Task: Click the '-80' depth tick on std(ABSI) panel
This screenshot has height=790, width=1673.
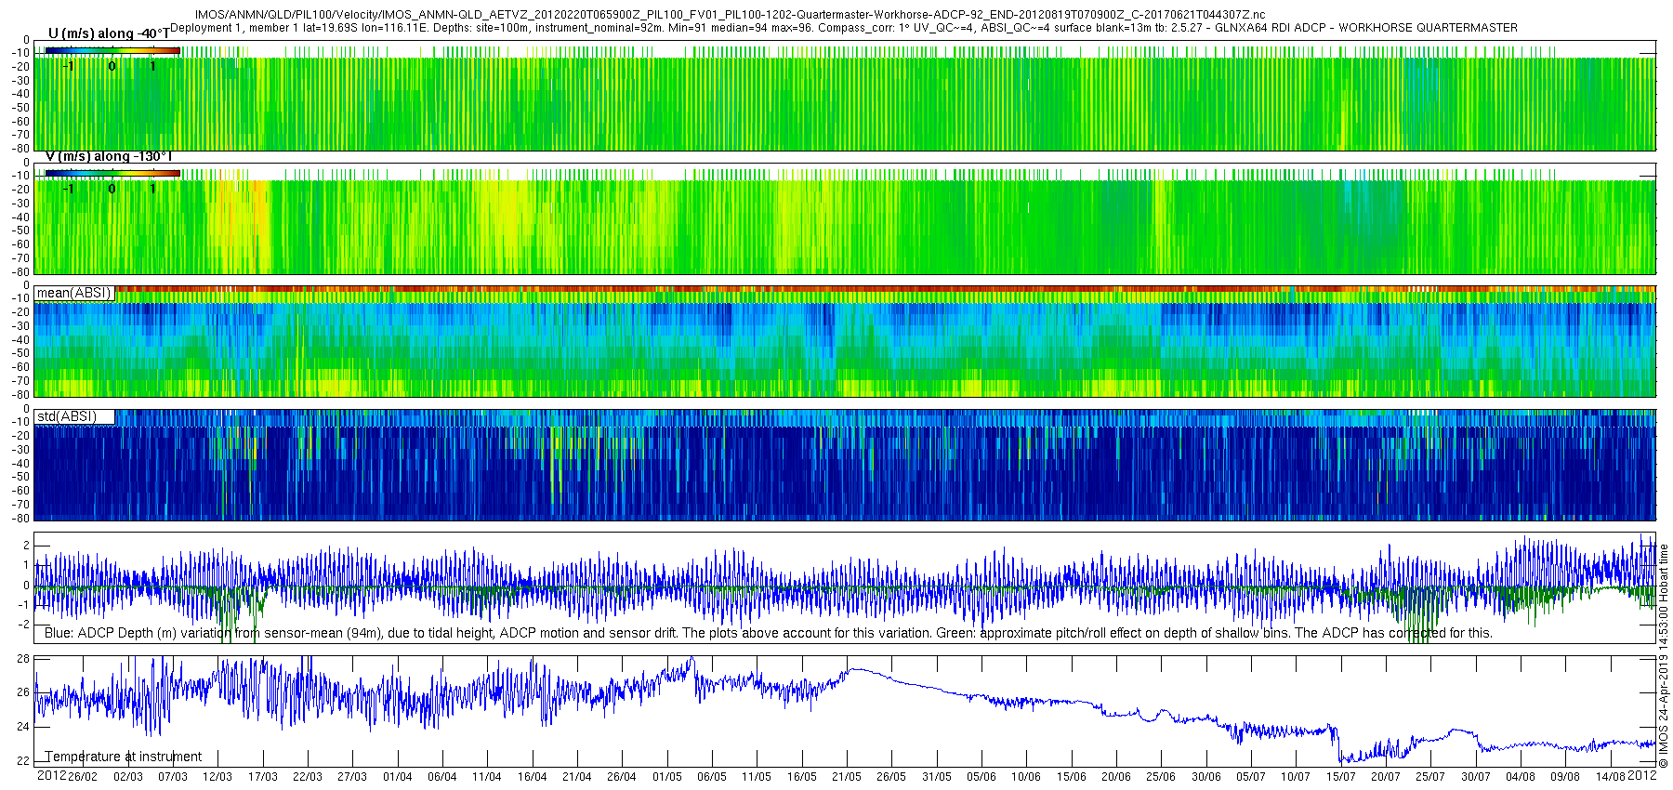Action: pos(20,518)
